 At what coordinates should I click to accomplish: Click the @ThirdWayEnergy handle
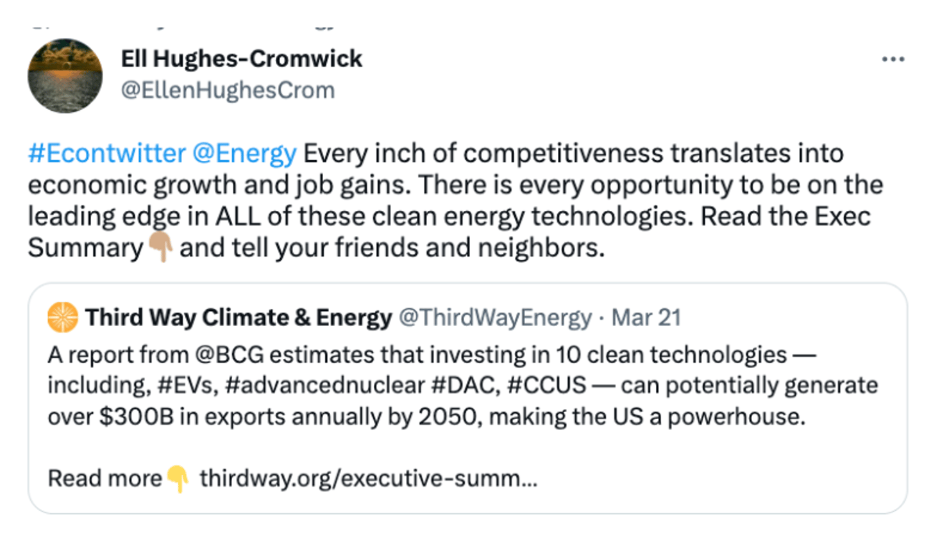point(495,317)
